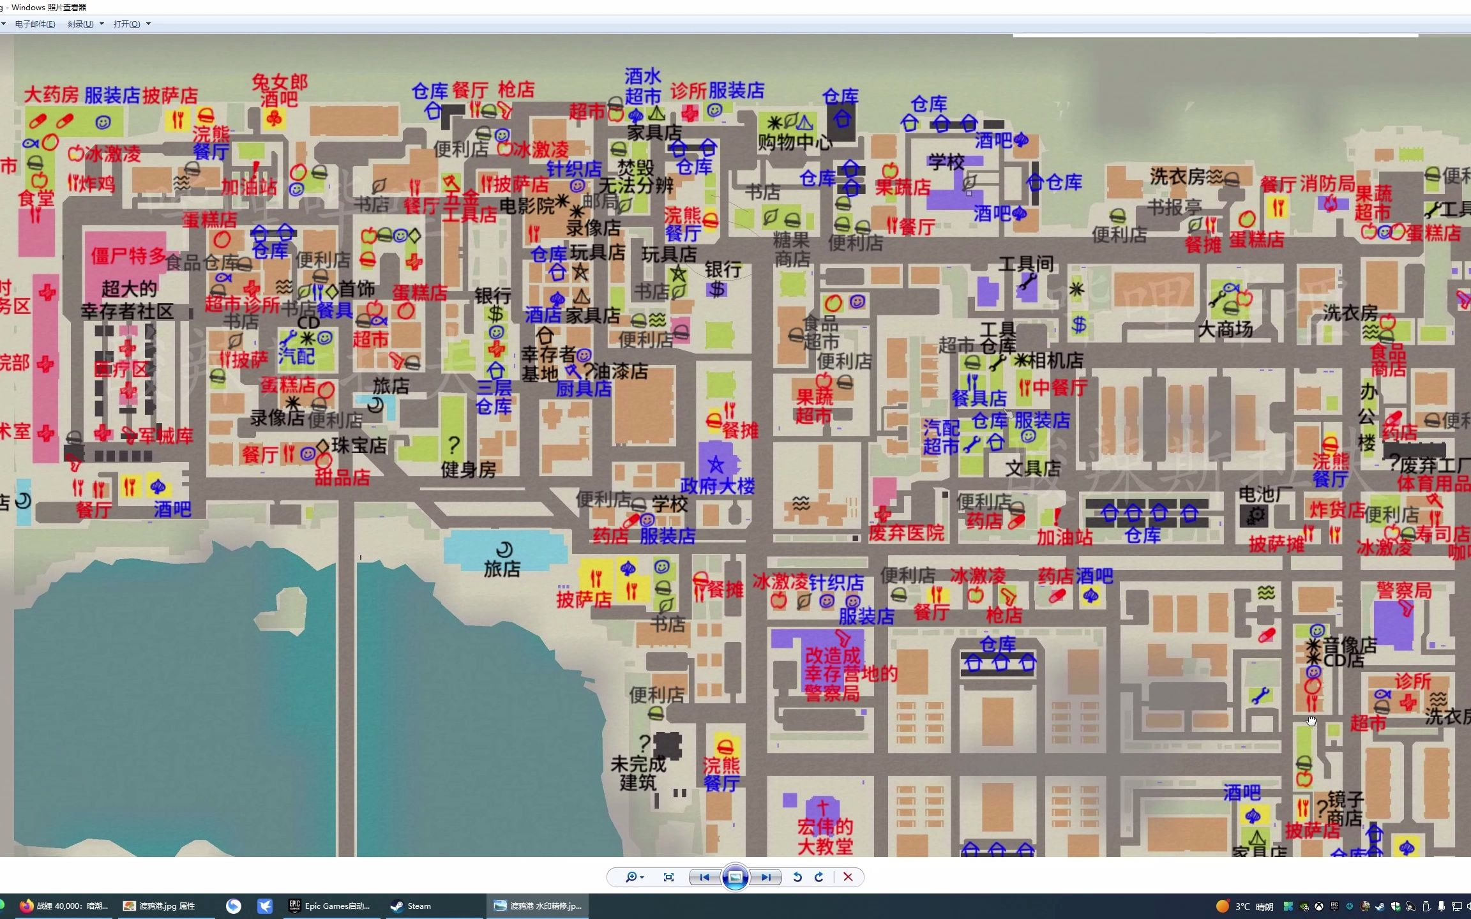
Task: Expand the 打开(O) dropdown arrow
Action: (x=148, y=24)
